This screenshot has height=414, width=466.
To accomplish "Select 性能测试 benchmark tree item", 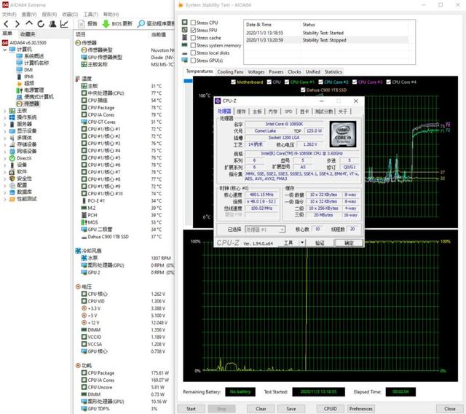I will coord(23,199).
